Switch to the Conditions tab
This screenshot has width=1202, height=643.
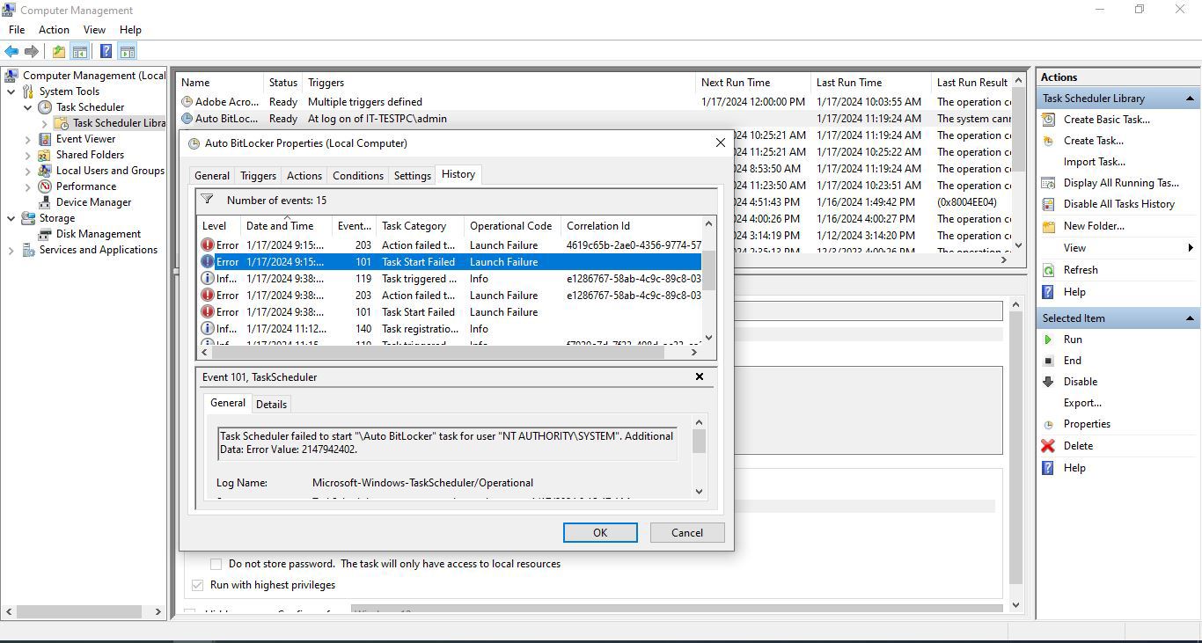pyautogui.click(x=358, y=176)
